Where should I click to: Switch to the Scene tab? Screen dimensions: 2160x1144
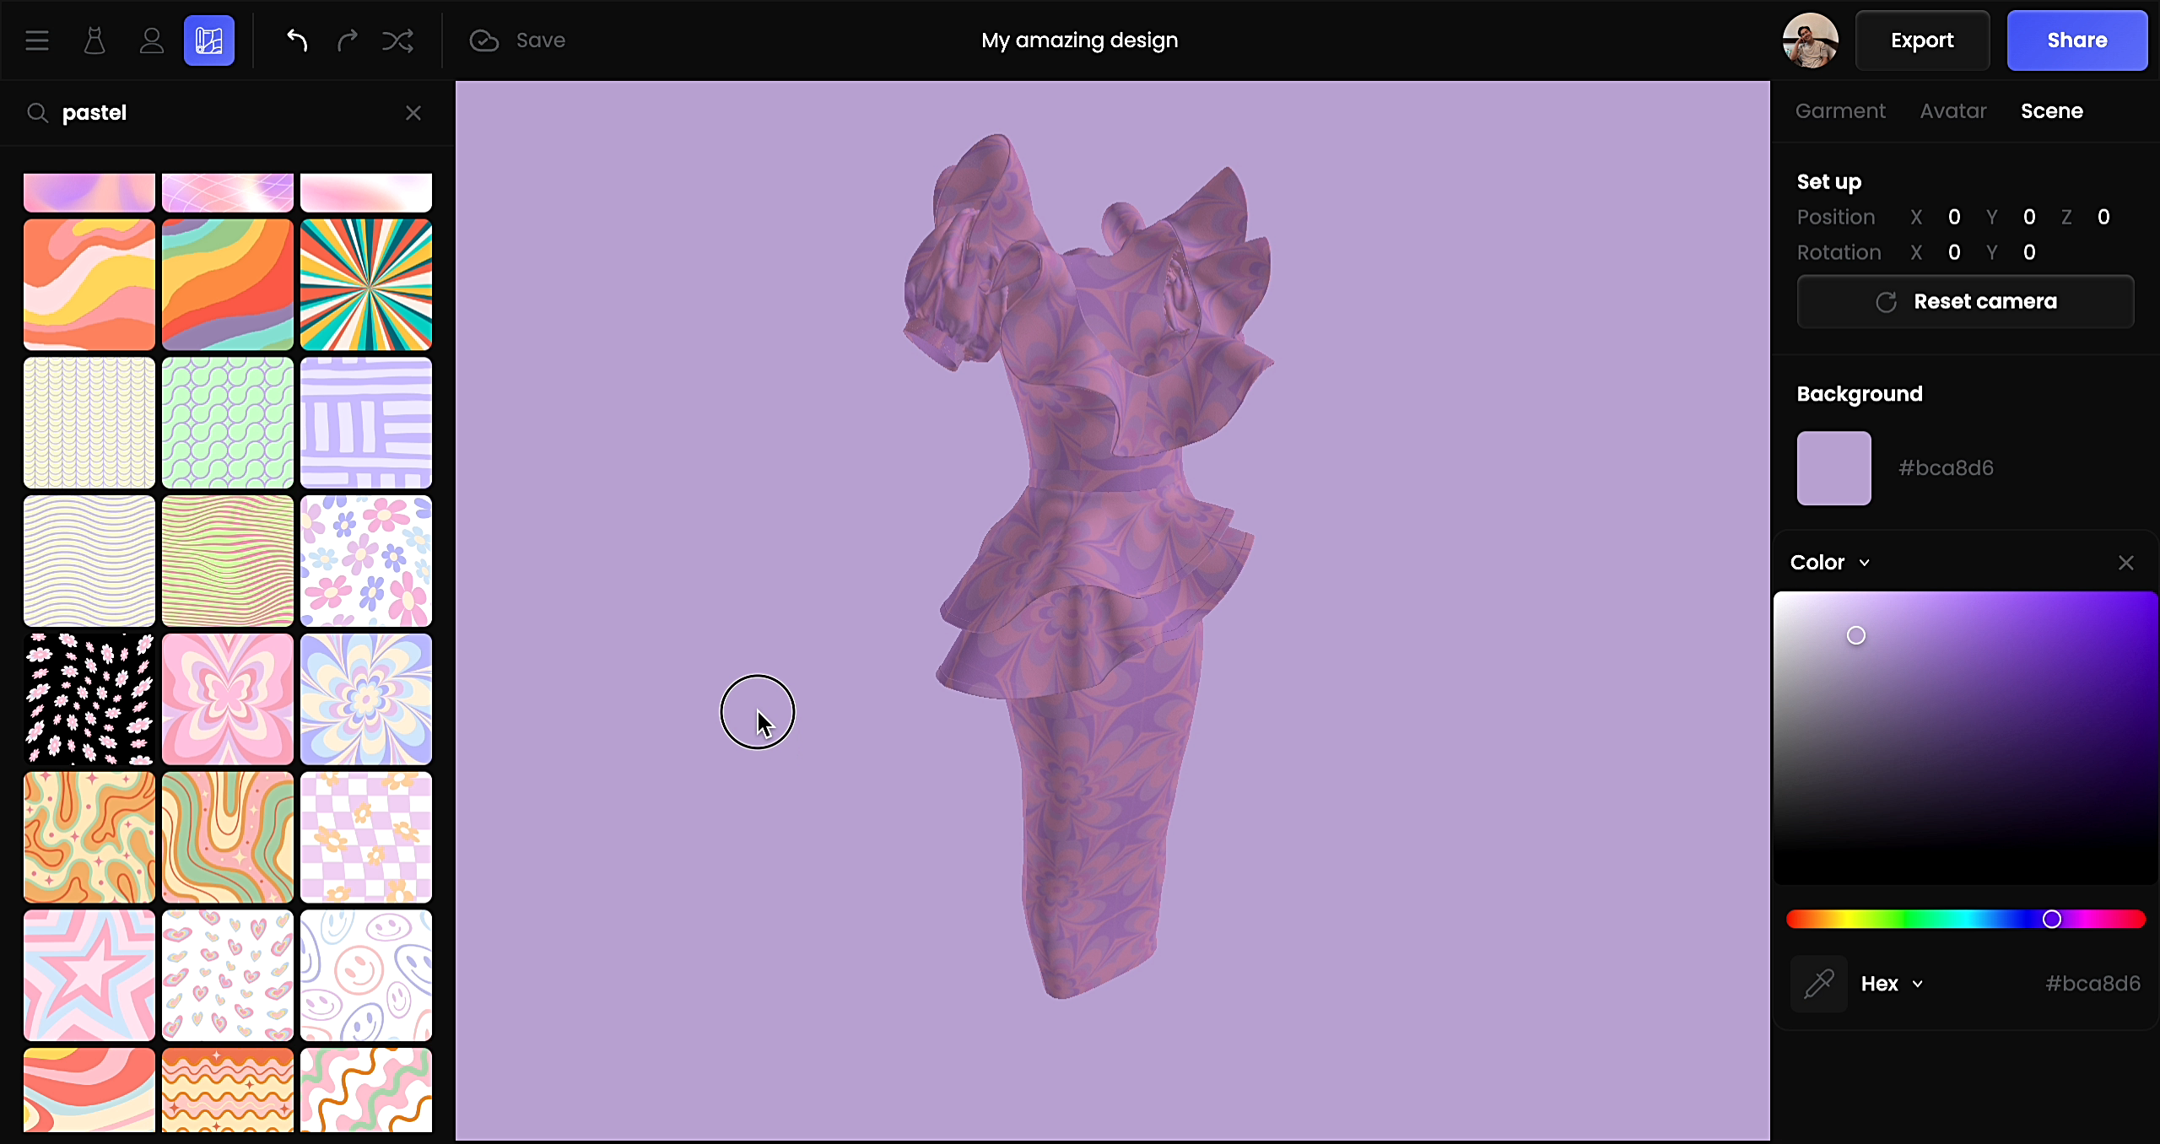(x=2052, y=111)
